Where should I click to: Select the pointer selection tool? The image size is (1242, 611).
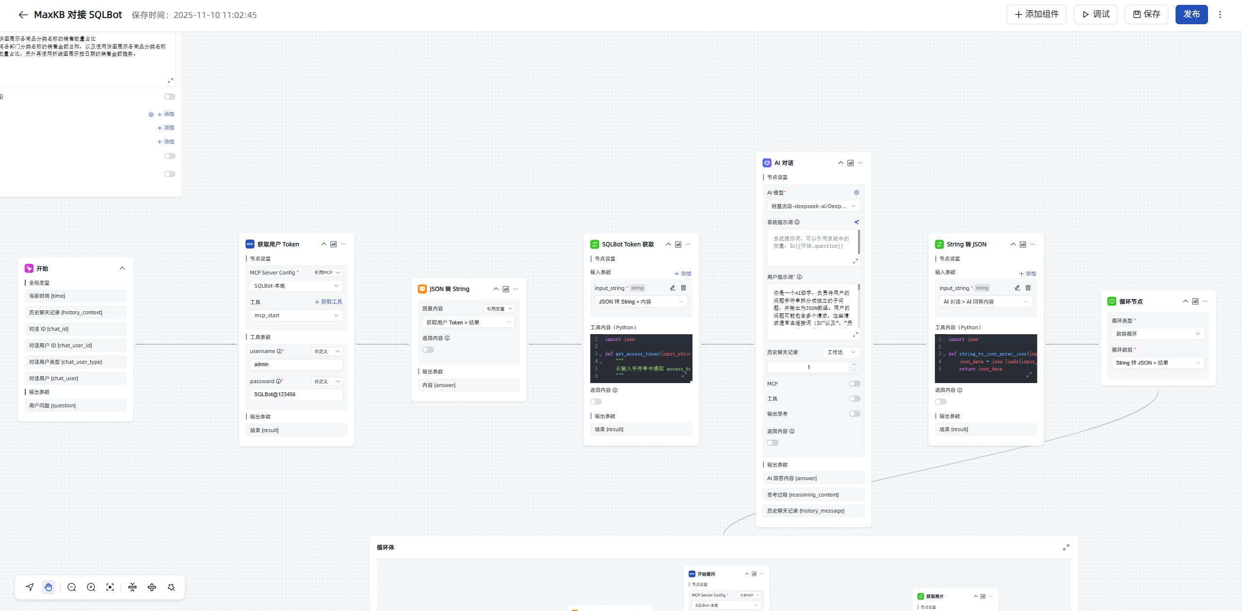(x=30, y=587)
